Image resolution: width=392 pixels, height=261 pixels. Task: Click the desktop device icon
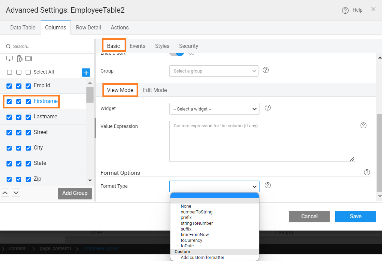pyautogui.click(x=10, y=59)
